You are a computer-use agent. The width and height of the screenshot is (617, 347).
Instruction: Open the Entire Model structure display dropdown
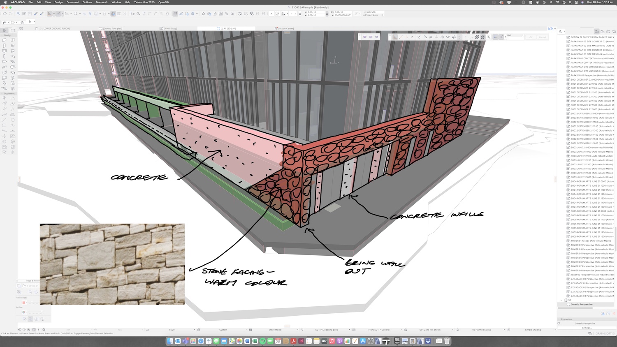275,330
